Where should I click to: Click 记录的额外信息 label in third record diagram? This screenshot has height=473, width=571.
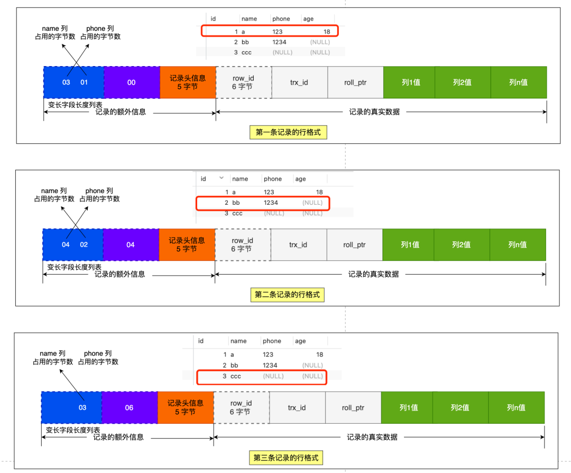coord(118,437)
